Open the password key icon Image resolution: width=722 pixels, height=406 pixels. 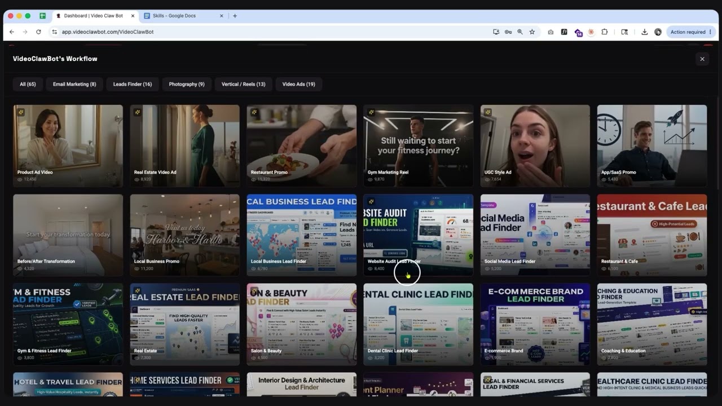click(x=508, y=32)
